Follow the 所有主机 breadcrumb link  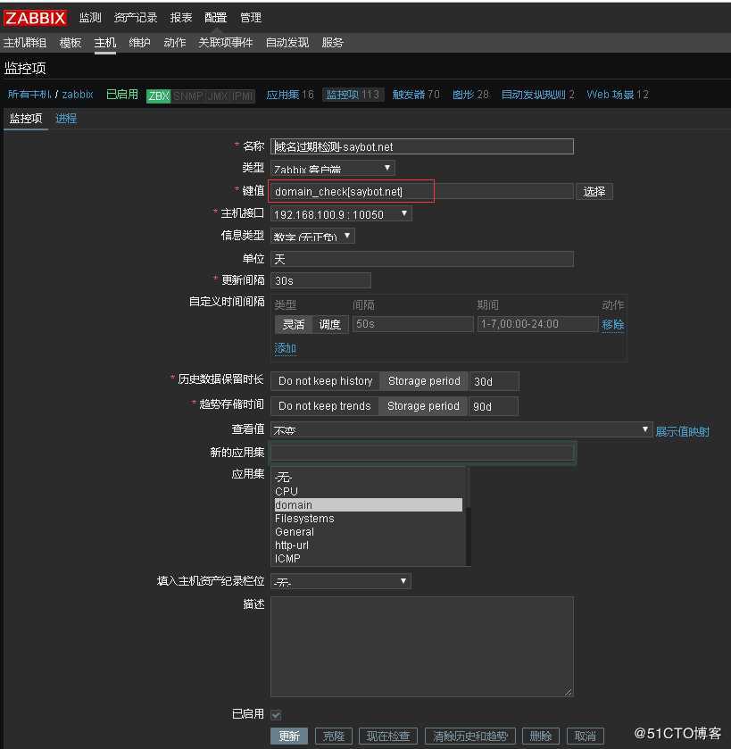(29, 94)
